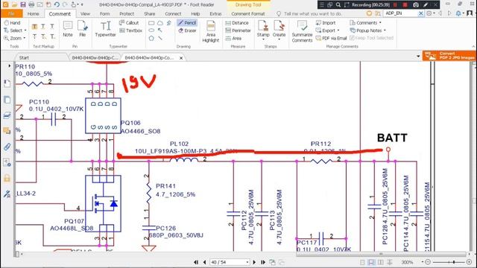Take a screenshot with recorder camera icon
Screen dimensions: 477x268
tap(416, 5)
